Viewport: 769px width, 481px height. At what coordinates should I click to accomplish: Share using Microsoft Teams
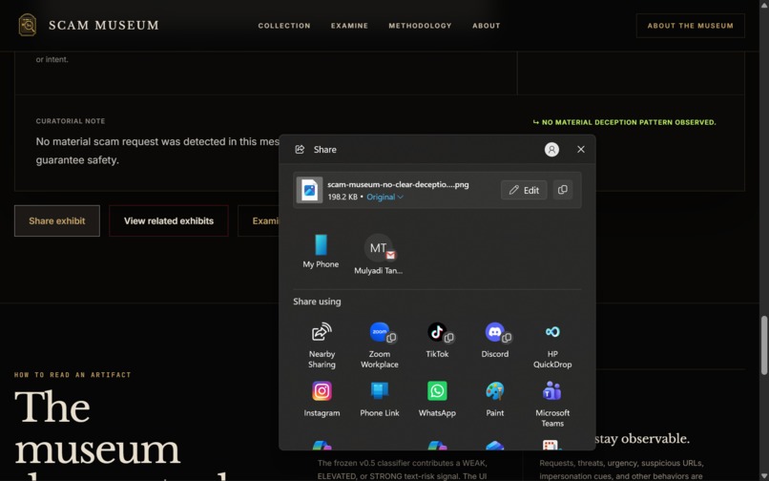(552, 404)
